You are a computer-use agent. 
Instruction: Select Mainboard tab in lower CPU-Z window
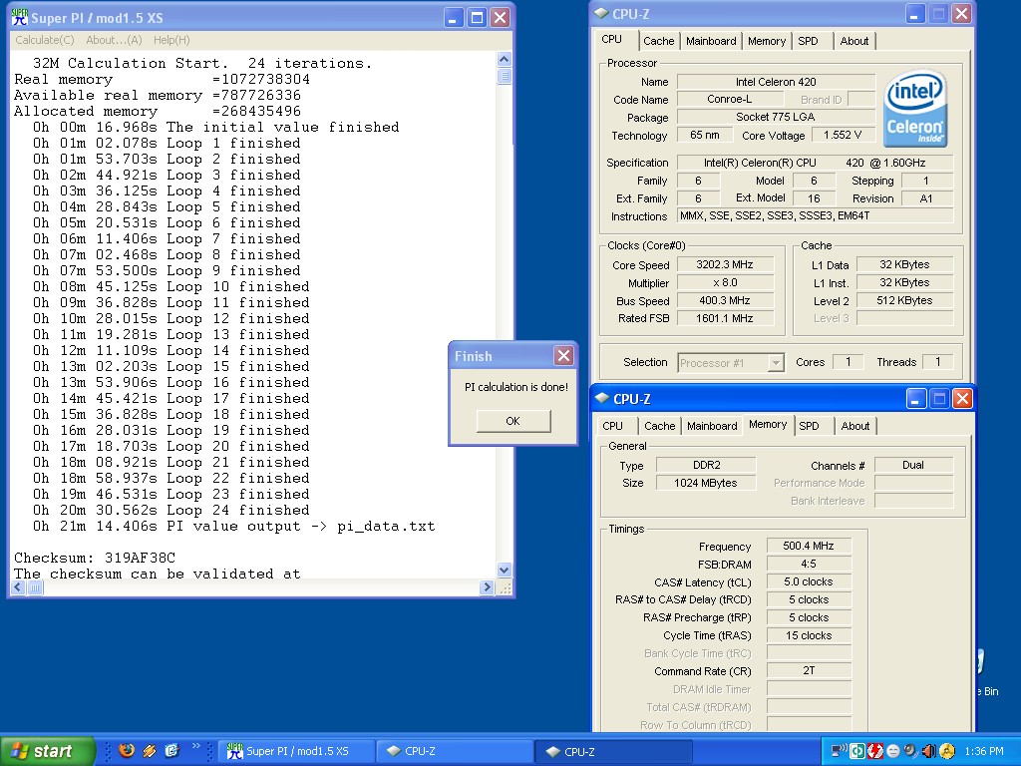712,426
